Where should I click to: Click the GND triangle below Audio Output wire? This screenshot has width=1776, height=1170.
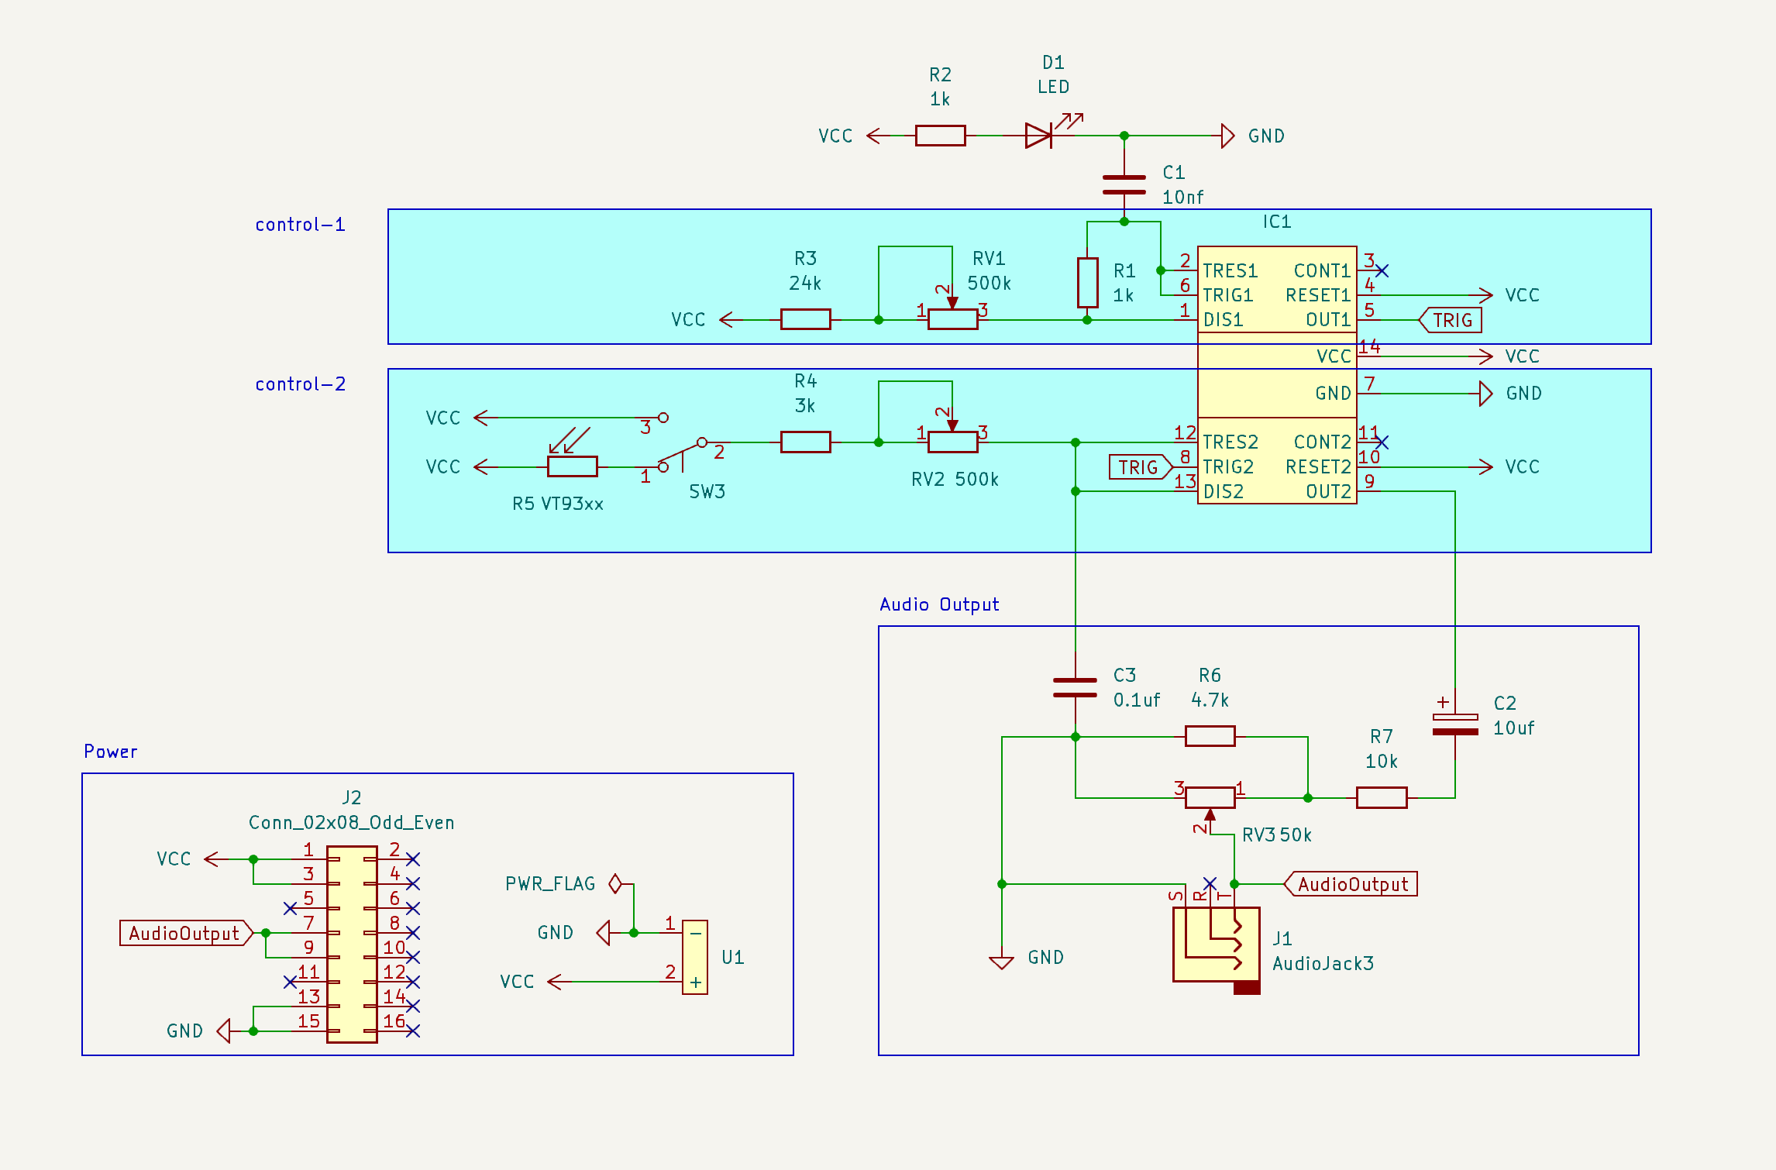coord(1001,963)
